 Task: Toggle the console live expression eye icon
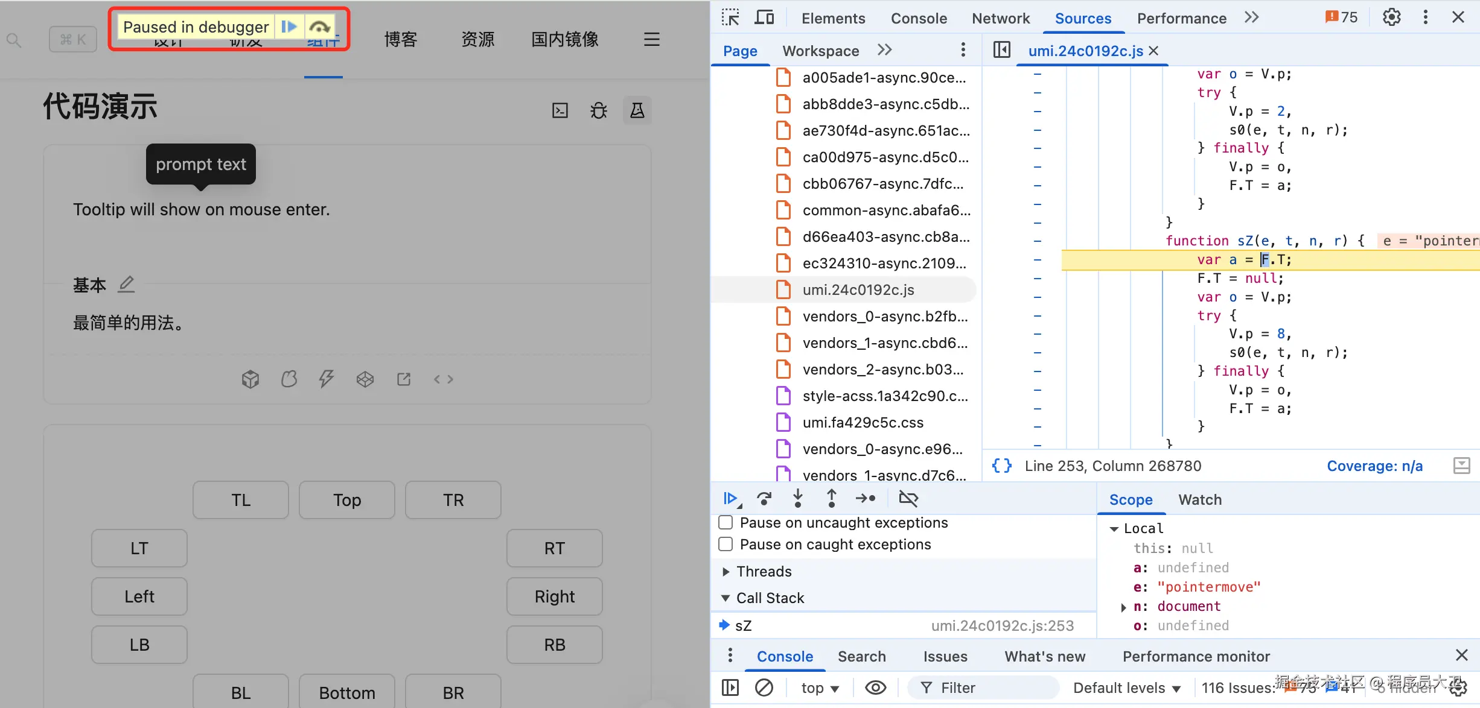pyautogui.click(x=875, y=687)
